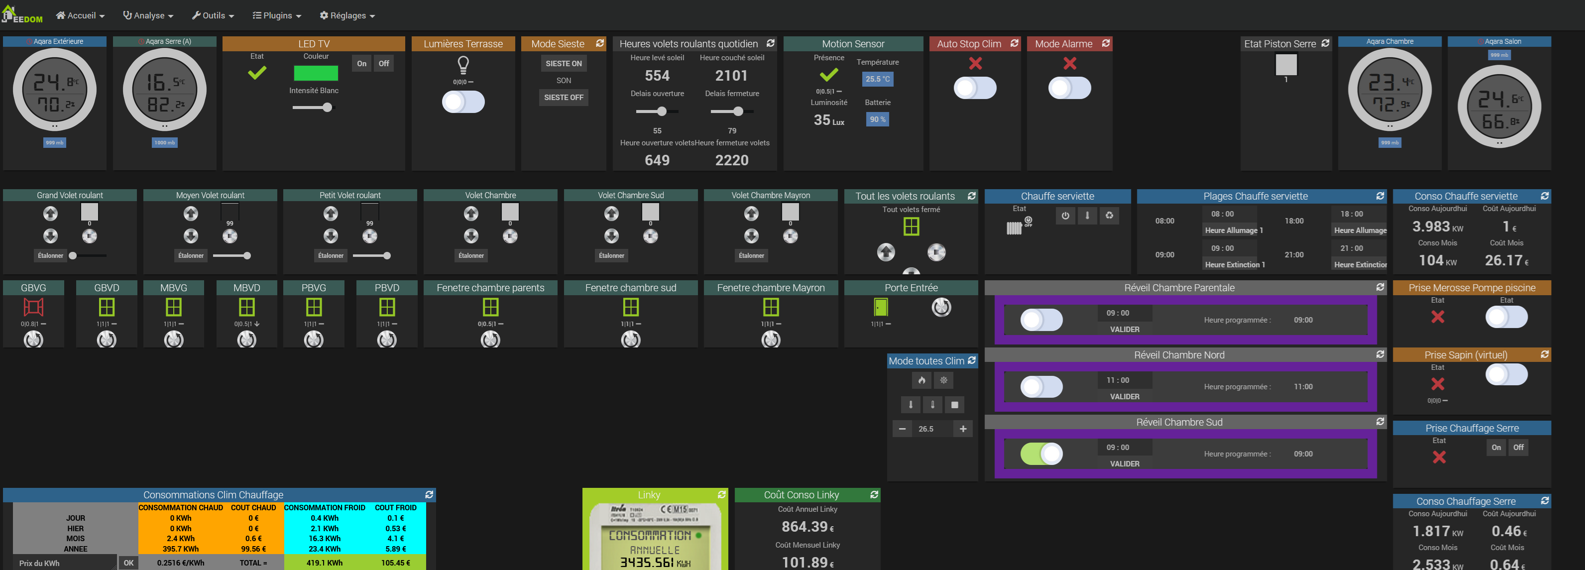Click the flame heating mode icon in Mode toutes Clim

pyautogui.click(x=921, y=380)
